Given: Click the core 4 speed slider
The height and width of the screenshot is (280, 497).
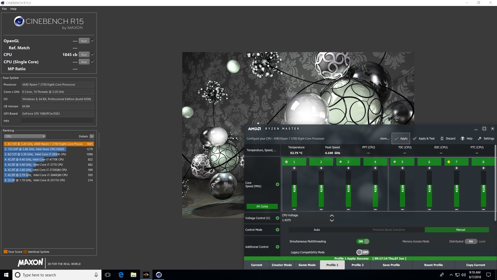Looking at the screenshot, I should [x=375, y=189].
